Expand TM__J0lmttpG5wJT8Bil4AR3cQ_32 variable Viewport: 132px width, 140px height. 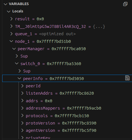11,26
